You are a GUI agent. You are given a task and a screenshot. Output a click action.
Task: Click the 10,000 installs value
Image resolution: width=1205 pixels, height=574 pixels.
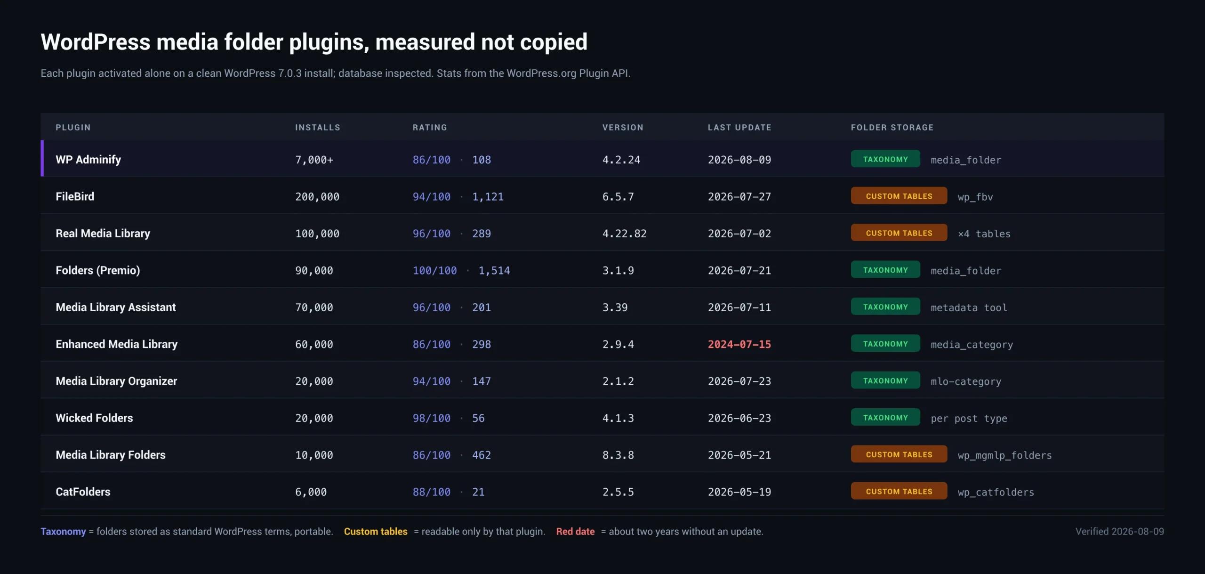click(314, 455)
